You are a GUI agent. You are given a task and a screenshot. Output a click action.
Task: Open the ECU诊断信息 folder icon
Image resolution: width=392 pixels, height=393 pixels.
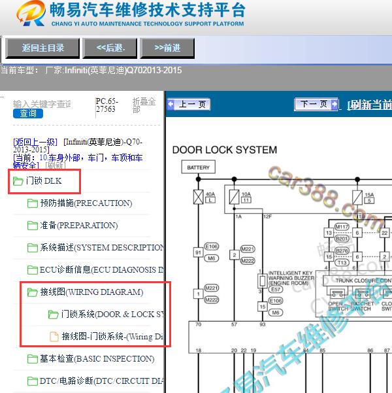point(33,270)
